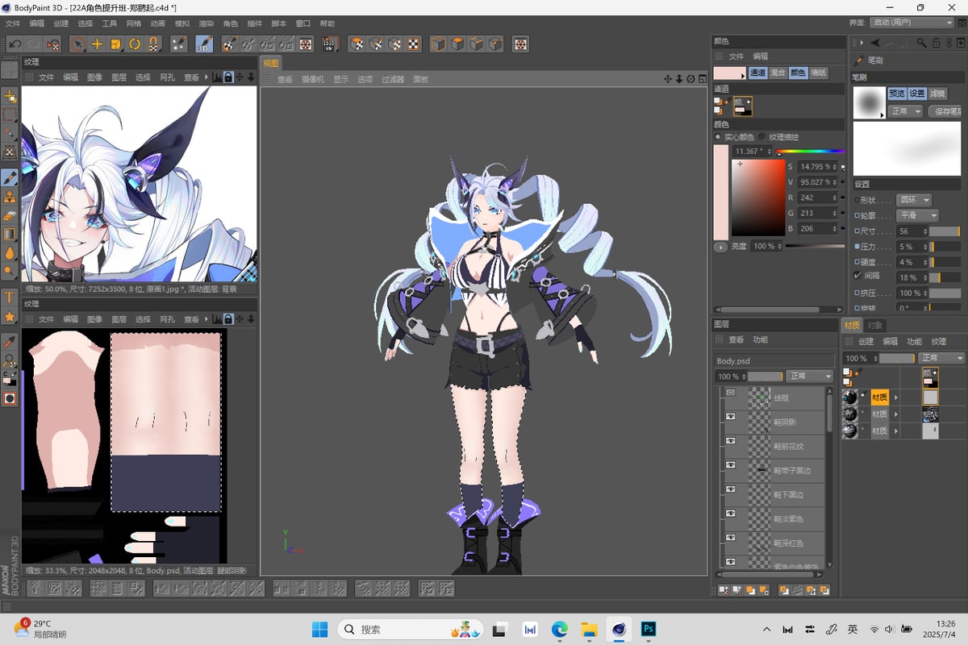Screen dimensions: 968x645
Task: Click the Undo arrow in the toolbar
Action: pyautogui.click(x=15, y=44)
